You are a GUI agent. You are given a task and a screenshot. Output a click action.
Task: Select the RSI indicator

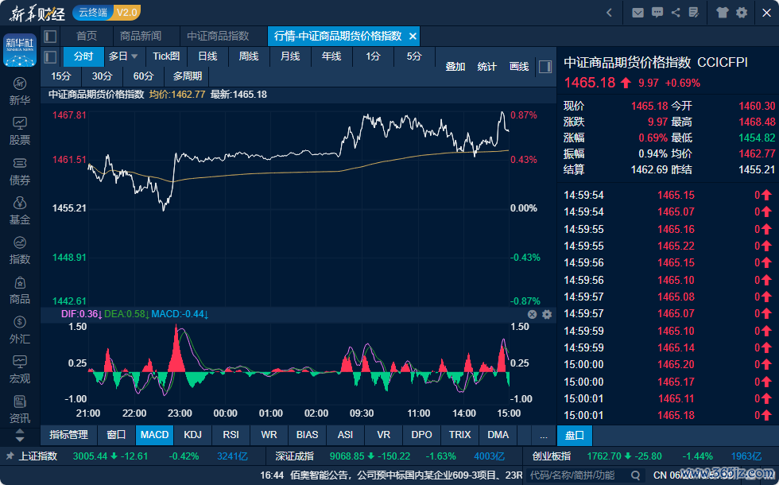pos(231,435)
